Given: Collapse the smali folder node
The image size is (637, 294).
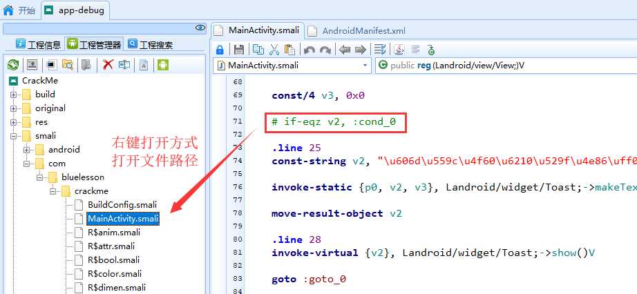Looking at the screenshot, I should coord(13,137).
